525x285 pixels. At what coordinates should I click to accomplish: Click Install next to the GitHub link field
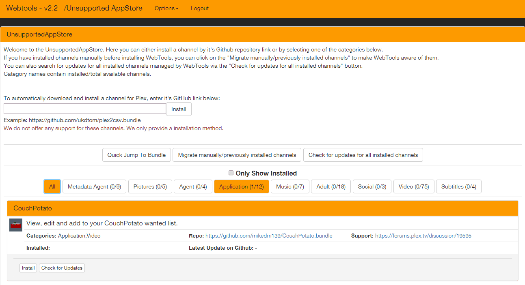(x=179, y=109)
